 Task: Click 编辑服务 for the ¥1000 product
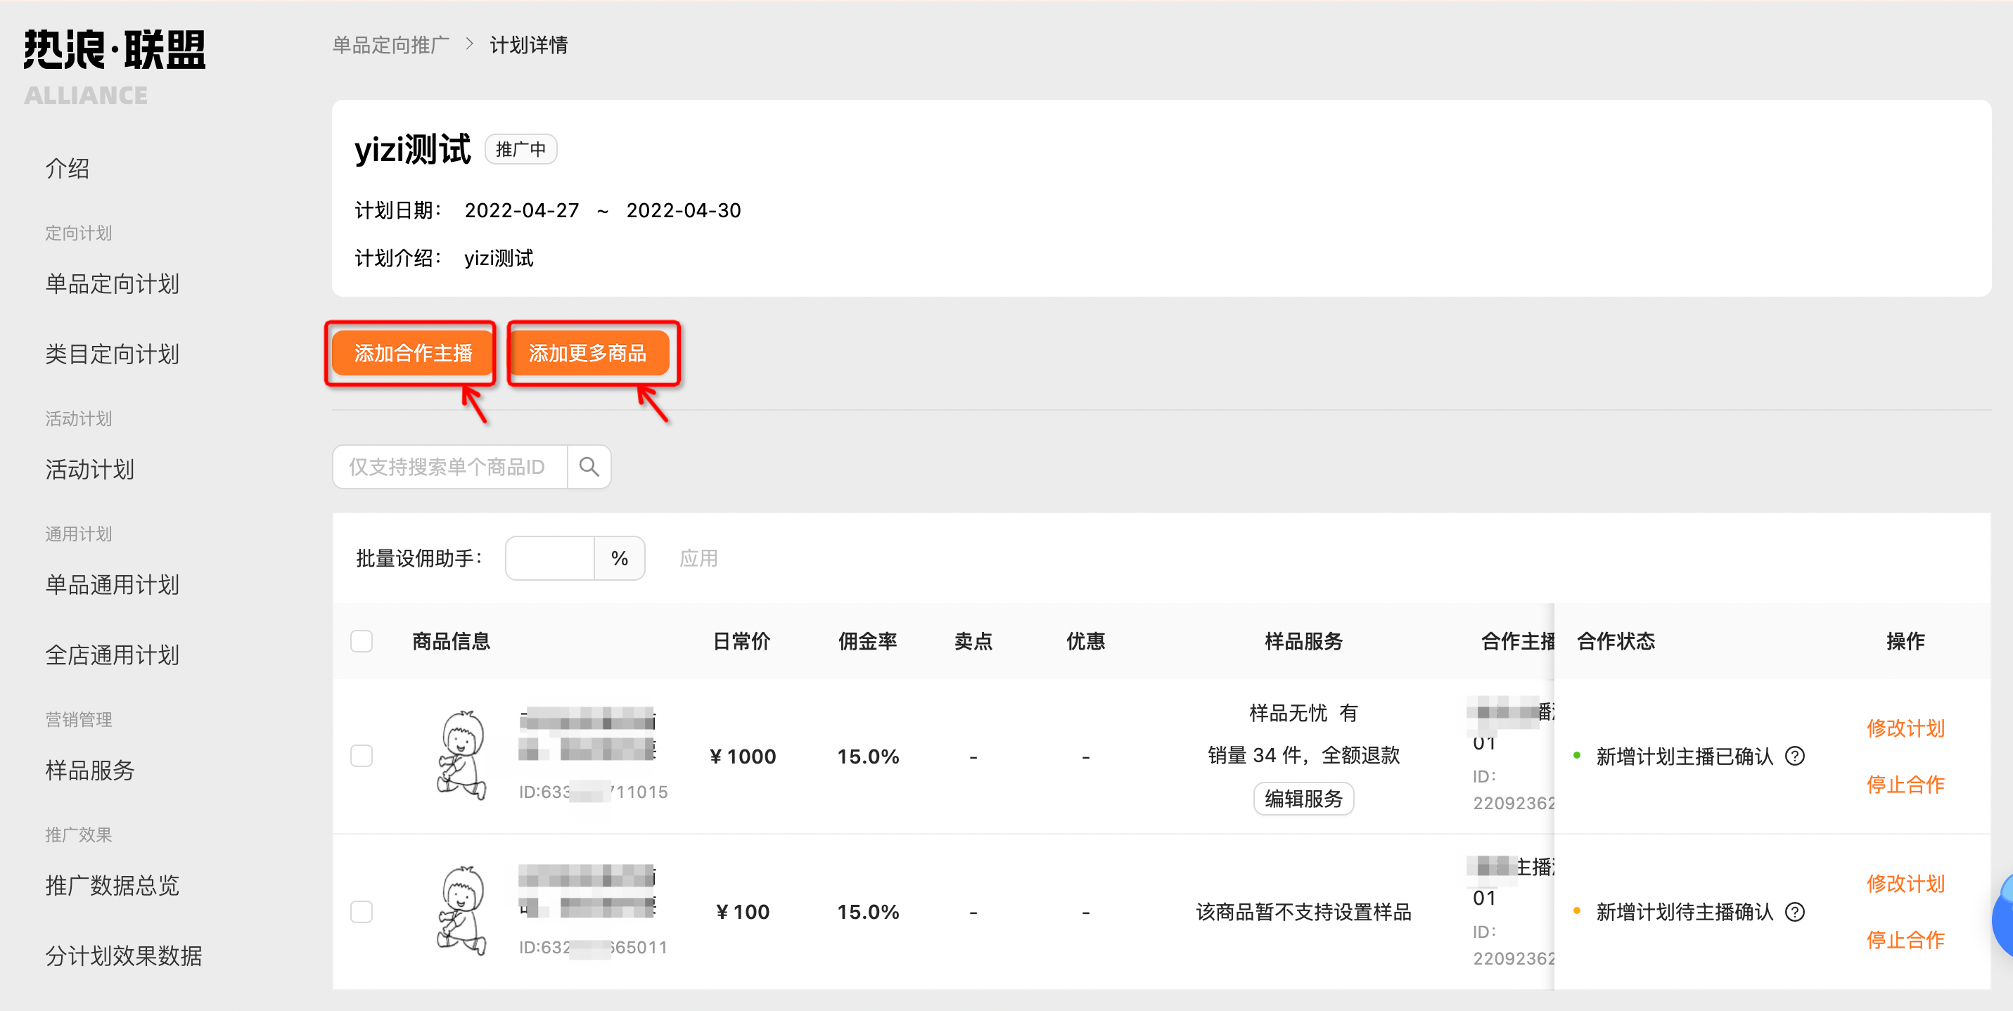[x=1303, y=799]
